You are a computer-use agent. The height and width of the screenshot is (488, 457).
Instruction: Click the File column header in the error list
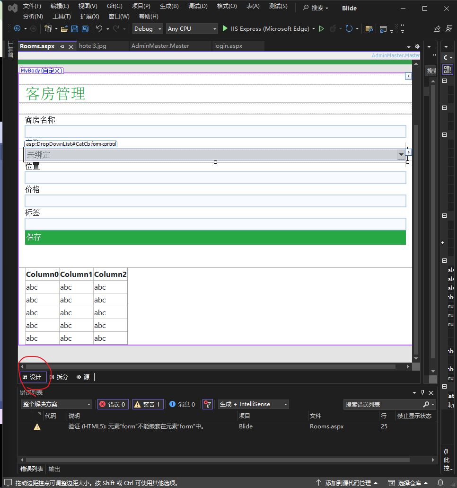tap(316, 416)
